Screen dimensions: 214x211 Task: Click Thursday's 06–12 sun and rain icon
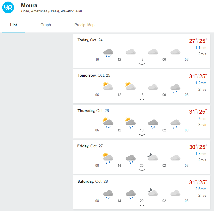click(x=108, y=123)
